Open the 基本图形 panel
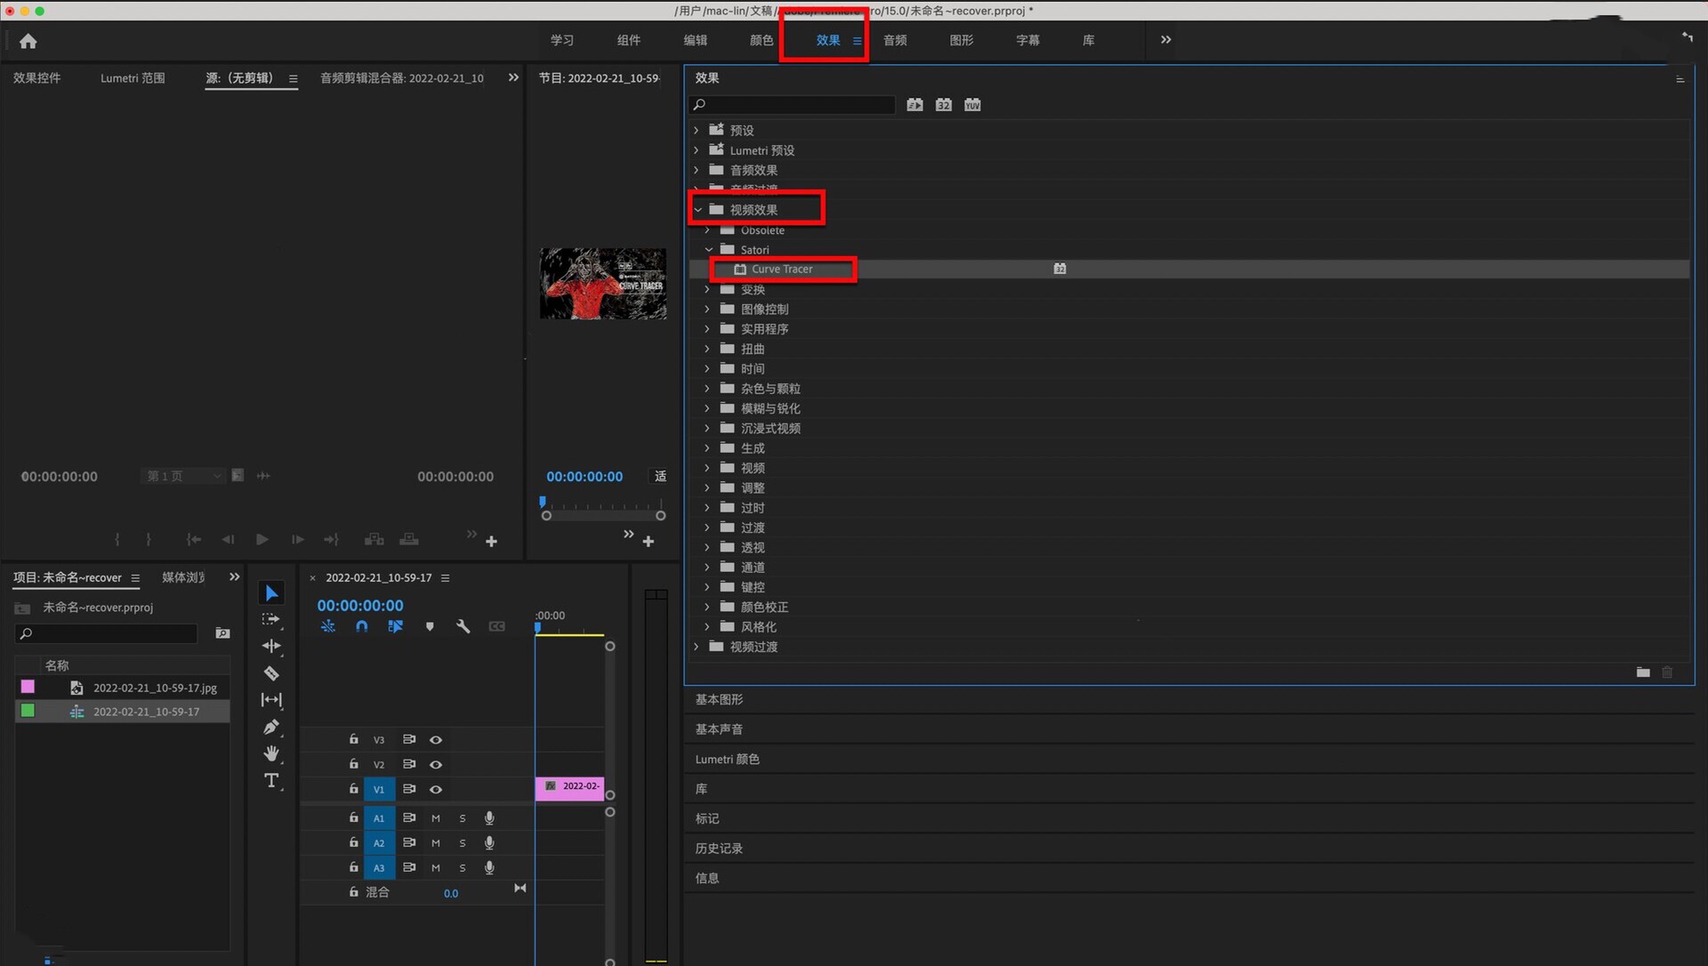Viewport: 1708px width, 966px height. pos(719,699)
